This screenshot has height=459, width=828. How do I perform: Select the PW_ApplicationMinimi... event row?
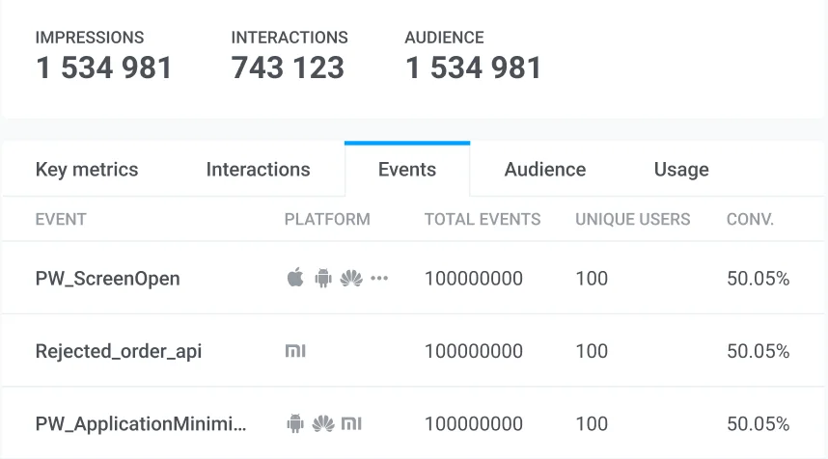(141, 423)
